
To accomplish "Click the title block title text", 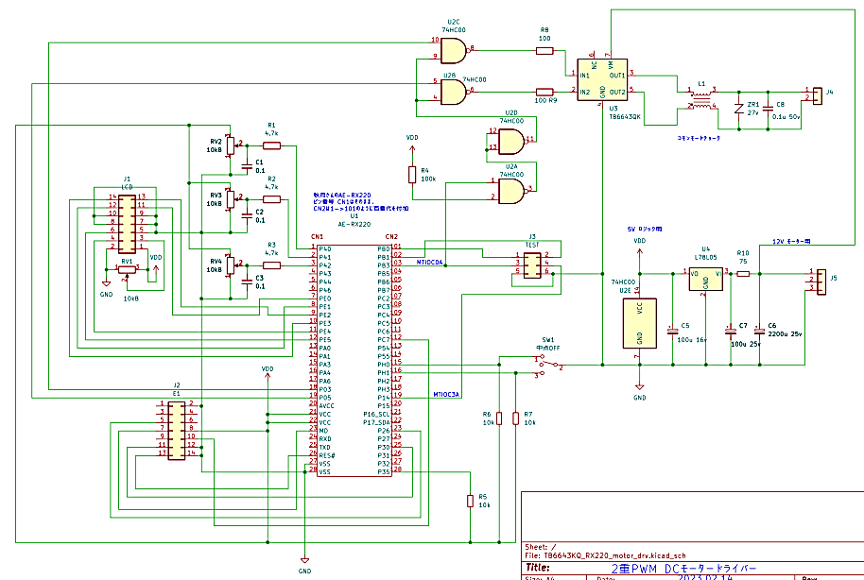I will click(x=683, y=569).
